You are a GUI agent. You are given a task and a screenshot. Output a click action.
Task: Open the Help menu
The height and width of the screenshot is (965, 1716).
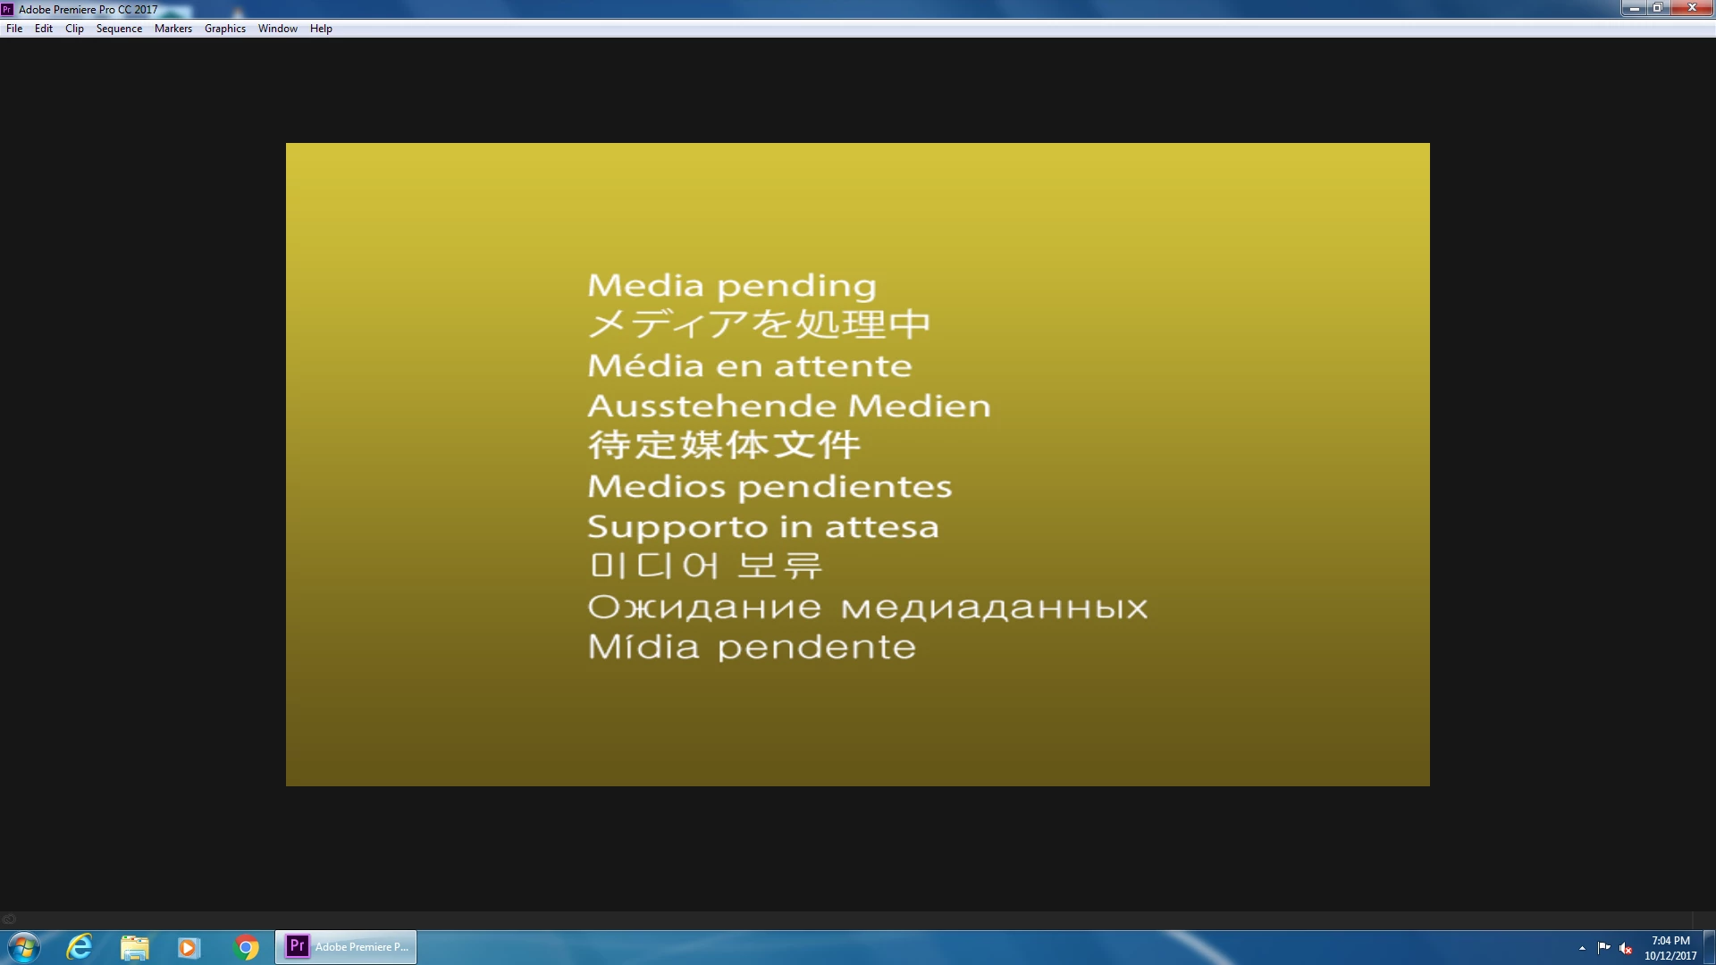pyautogui.click(x=321, y=29)
